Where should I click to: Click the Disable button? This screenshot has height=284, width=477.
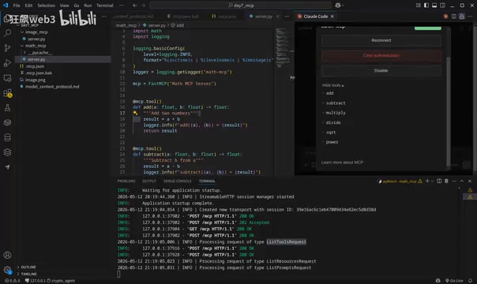tap(381, 70)
